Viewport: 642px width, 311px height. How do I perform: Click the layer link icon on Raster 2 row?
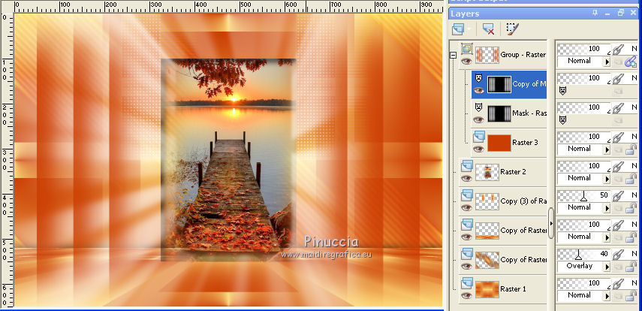[618, 167]
